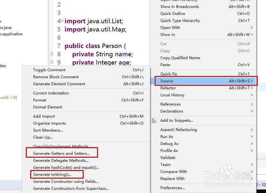
Task: Collapse the import block fold marker
Action: point(62,21)
